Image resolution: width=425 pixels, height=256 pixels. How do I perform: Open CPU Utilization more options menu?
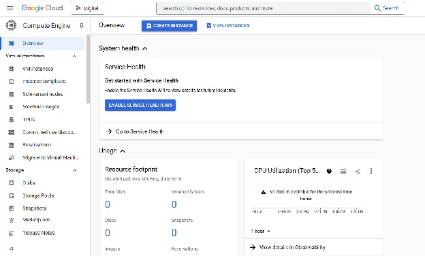click(371, 171)
